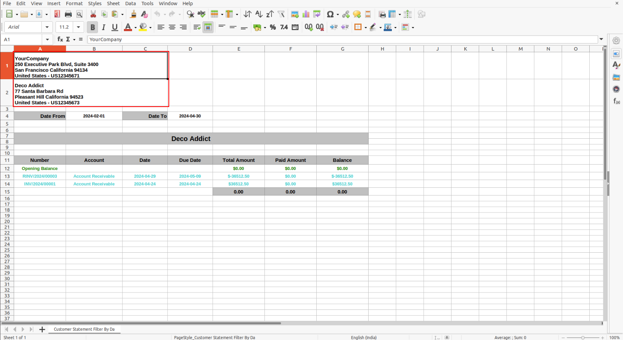Sort descending
The height and width of the screenshot is (340, 623).
click(x=270, y=14)
